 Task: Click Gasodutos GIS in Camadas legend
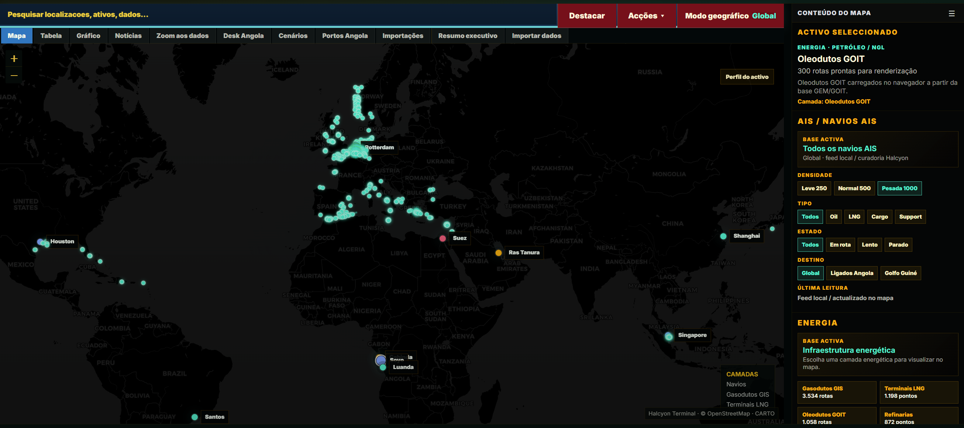[747, 395]
